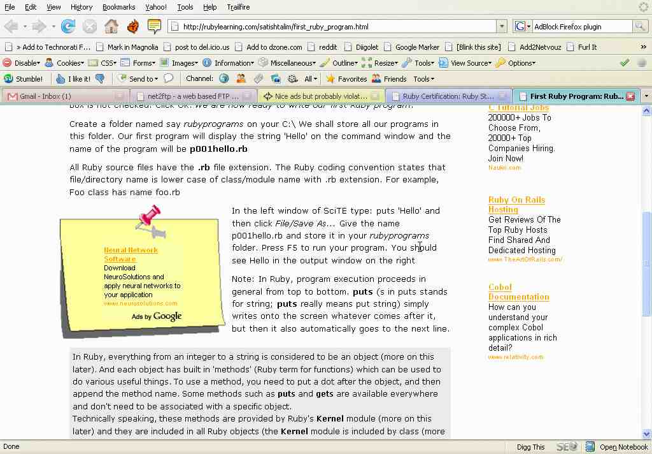Open the web developer Options dropdown
Viewport: 652px width, 454px height.
point(516,63)
